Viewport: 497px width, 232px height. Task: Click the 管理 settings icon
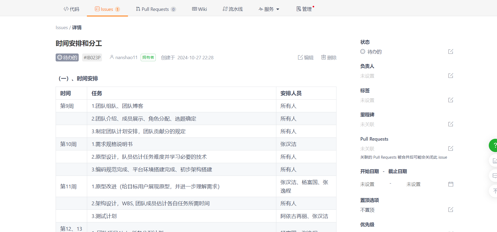pyautogui.click(x=299, y=9)
